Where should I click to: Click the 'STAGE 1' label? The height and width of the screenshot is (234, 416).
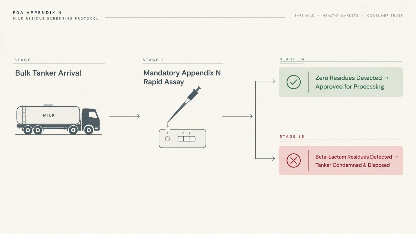(x=25, y=60)
